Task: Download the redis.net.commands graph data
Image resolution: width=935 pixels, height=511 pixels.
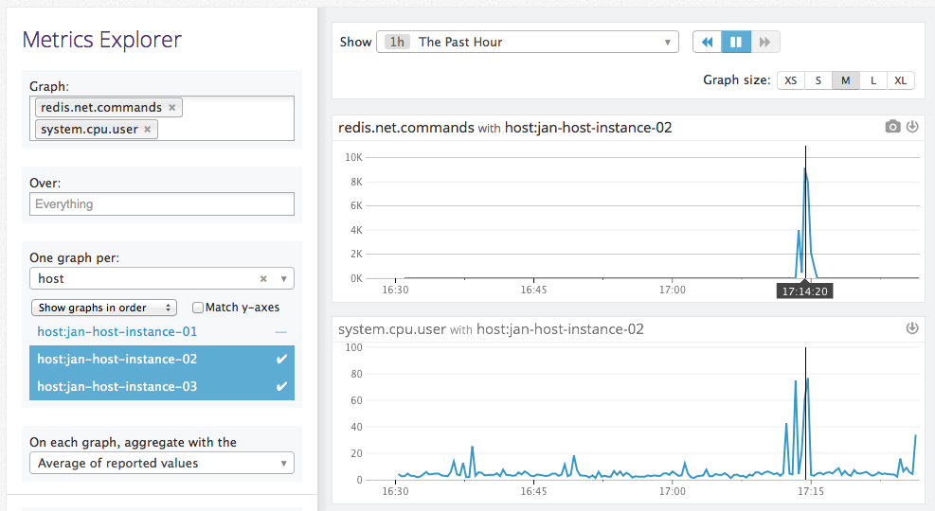Action: tap(912, 127)
